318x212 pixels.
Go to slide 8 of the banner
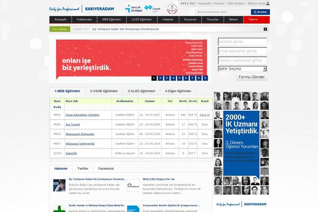point(199,78)
